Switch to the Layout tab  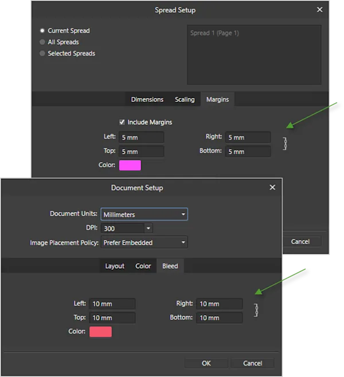pyautogui.click(x=115, y=266)
